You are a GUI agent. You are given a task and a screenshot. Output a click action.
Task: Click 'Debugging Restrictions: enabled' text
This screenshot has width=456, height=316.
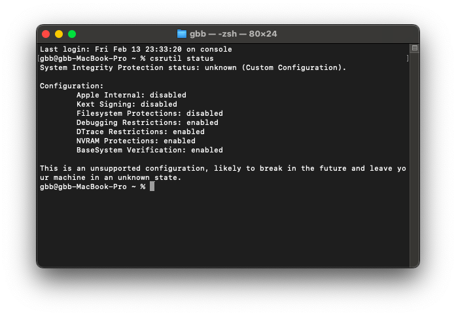click(x=147, y=122)
